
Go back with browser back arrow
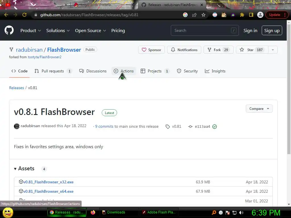(x=6, y=15)
